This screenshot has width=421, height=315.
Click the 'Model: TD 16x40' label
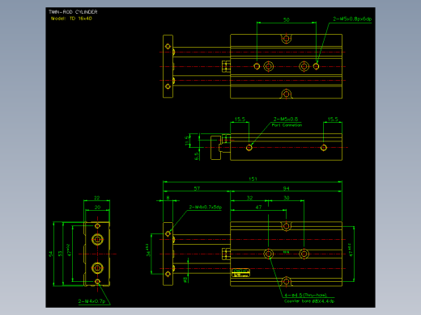pyautogui.click(x=71, y=19)
